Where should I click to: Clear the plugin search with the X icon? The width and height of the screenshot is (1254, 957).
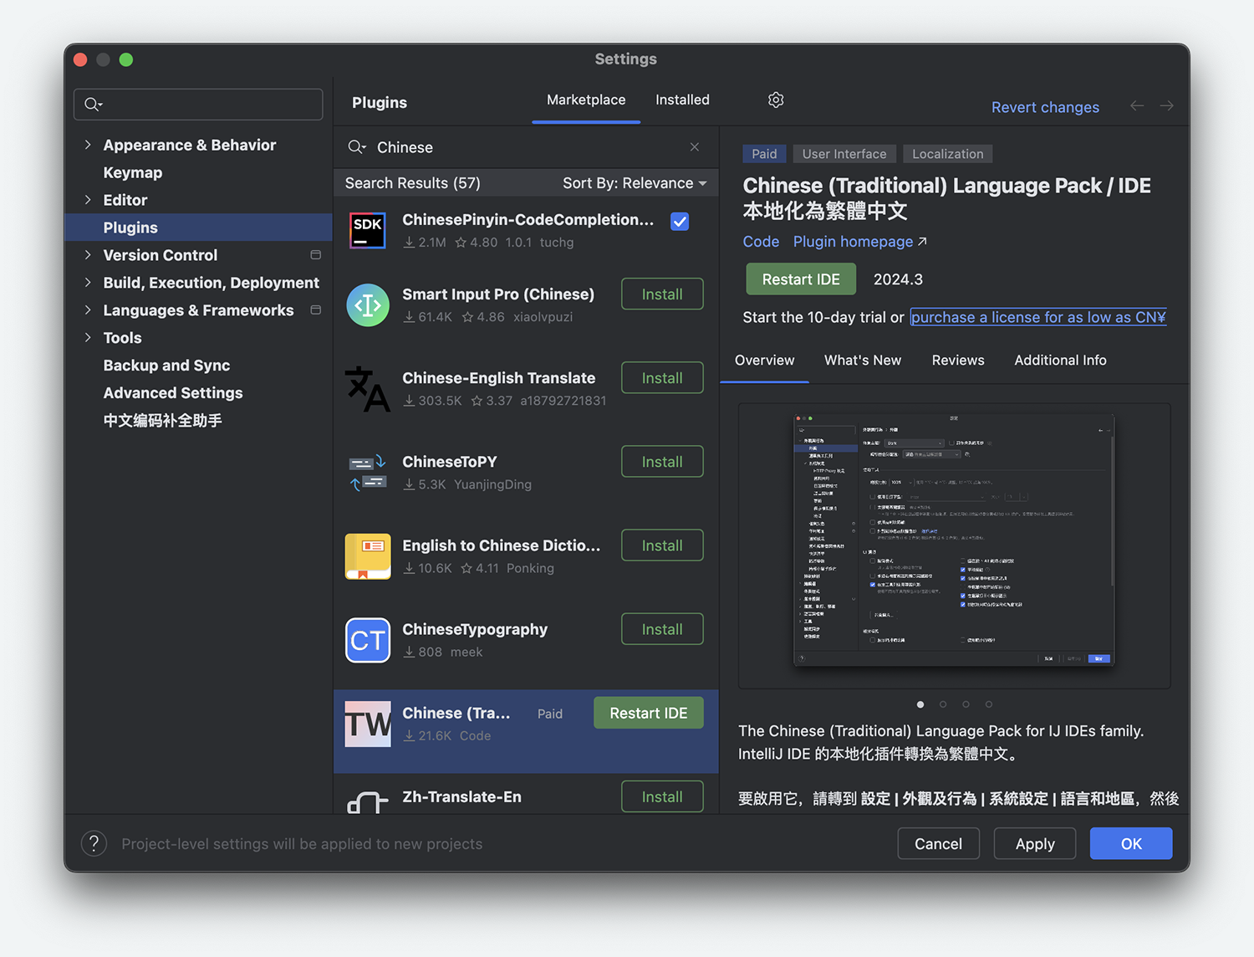pyautogui.click(x=695, y=147)
